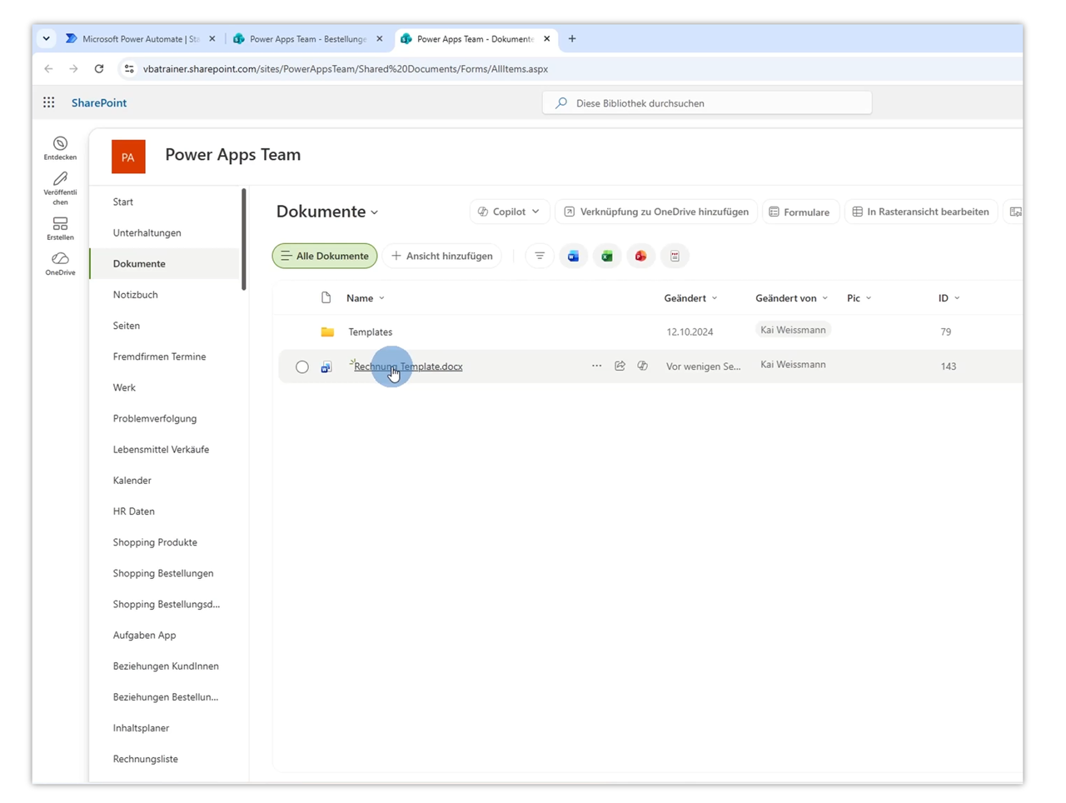Click the PowerPoint quick filter icon
The height and width of the screenshot is (803, 1066).
tap(640, 256)
